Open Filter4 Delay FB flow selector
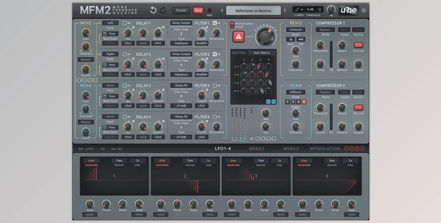Viewport: 441px width, 223px height. point(181,117)
